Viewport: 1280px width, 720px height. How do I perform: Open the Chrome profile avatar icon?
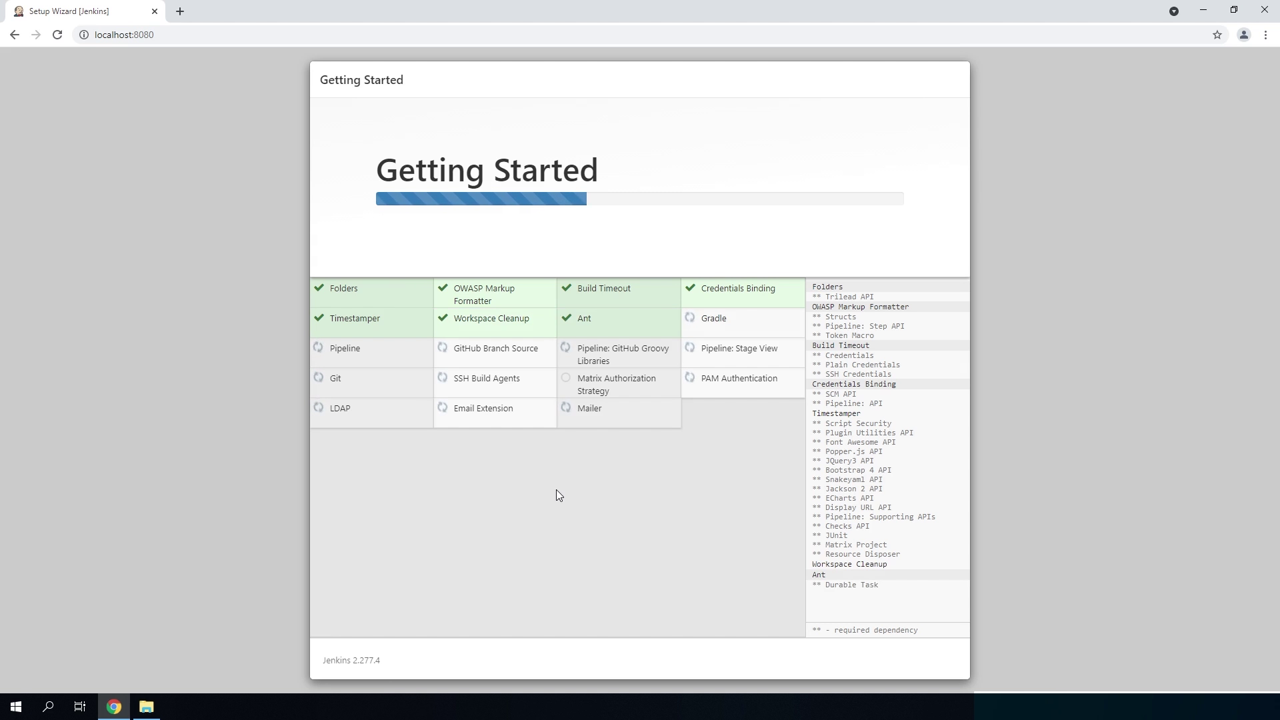[1243, 35]
